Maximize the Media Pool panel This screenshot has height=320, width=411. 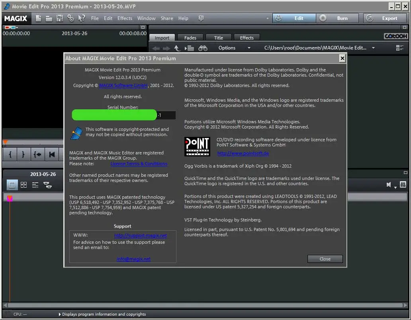pyautogui.click(x=405, y=27)
